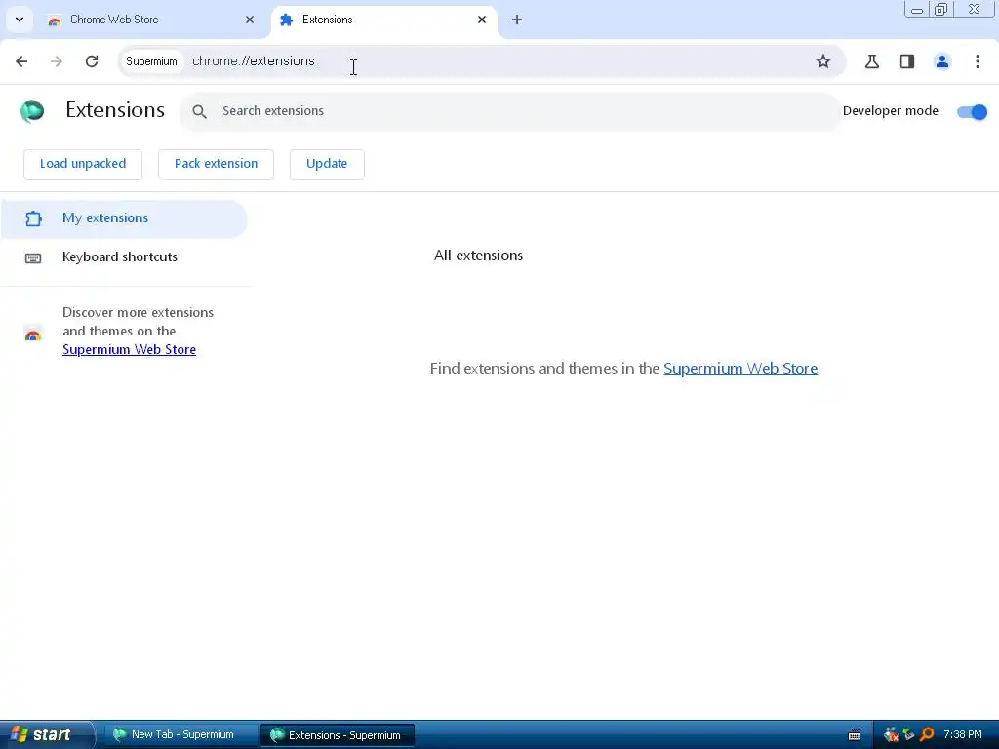
Task: Click the Extensions page title
Action: [115, 110]
